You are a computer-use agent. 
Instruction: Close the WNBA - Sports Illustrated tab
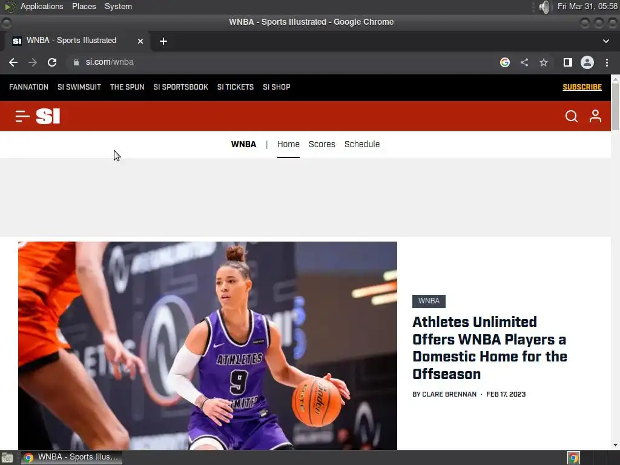(x=140, y=41)
